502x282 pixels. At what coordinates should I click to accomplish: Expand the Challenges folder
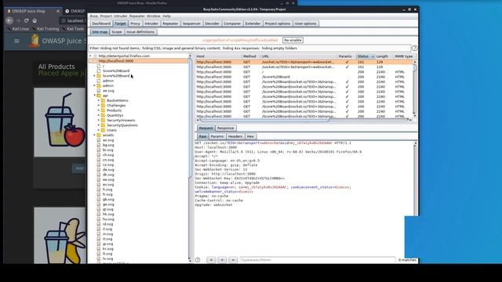[99, 106]
